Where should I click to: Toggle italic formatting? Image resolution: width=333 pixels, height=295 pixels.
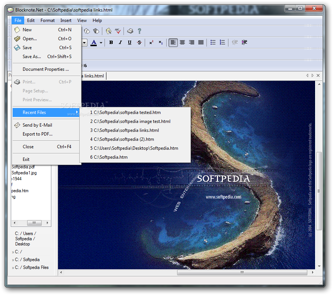tap(121, 42)
